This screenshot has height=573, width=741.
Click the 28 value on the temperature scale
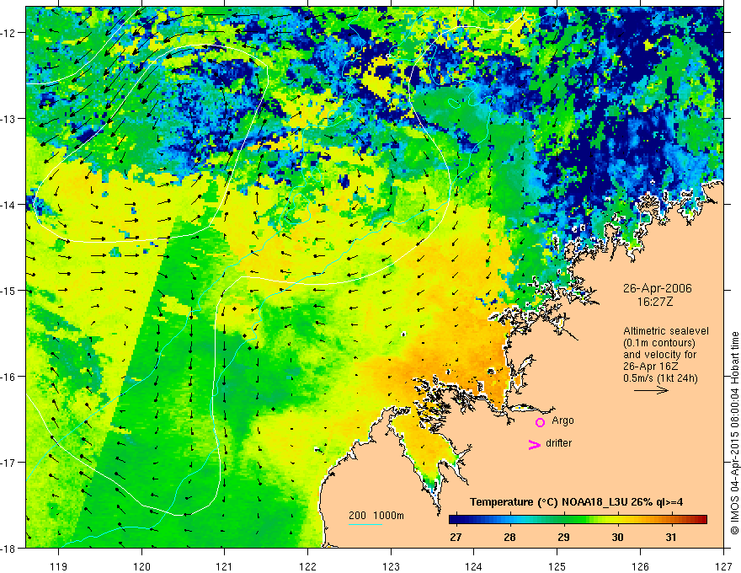(x=509, y=538)
